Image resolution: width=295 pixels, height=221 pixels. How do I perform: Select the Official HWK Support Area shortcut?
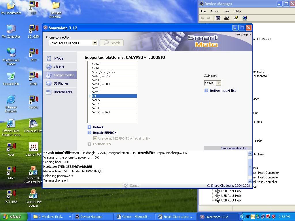coord(11,127)
